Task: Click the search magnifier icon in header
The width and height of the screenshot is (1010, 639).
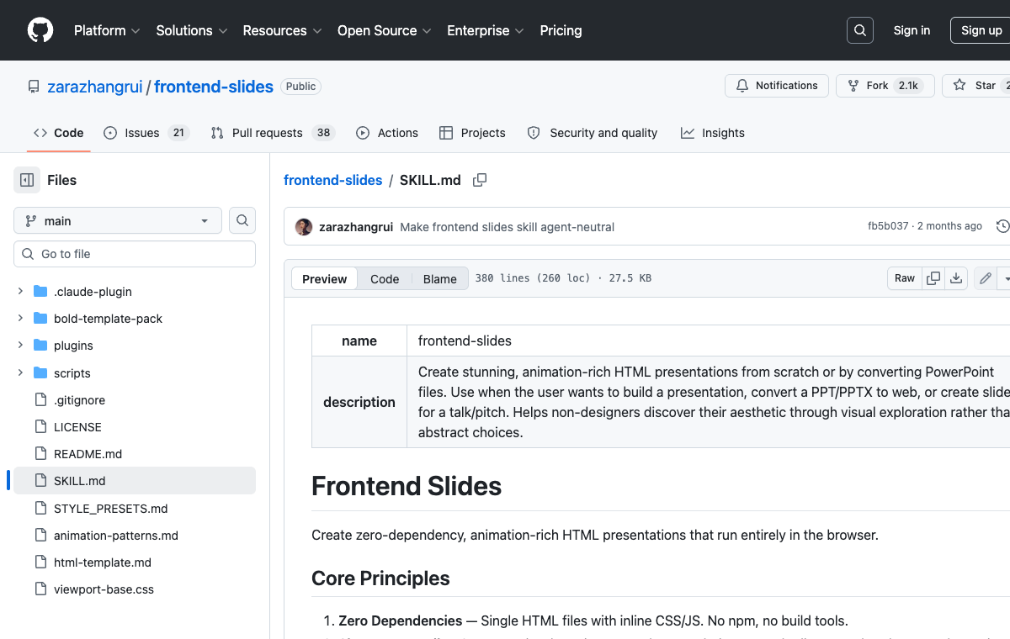Action: 860,30
